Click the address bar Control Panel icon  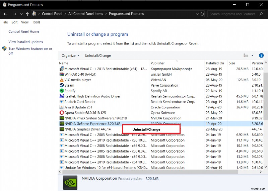tap(34, 14)
